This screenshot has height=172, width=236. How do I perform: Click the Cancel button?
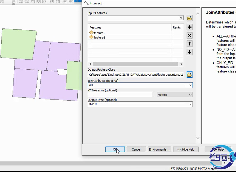coord(136,150)
